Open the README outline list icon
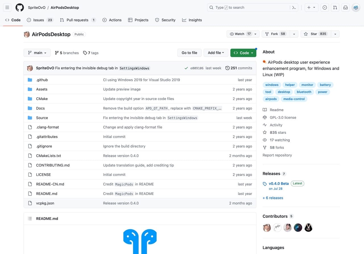Viewport: 364px width, 254px height. (x=30, y=219)
